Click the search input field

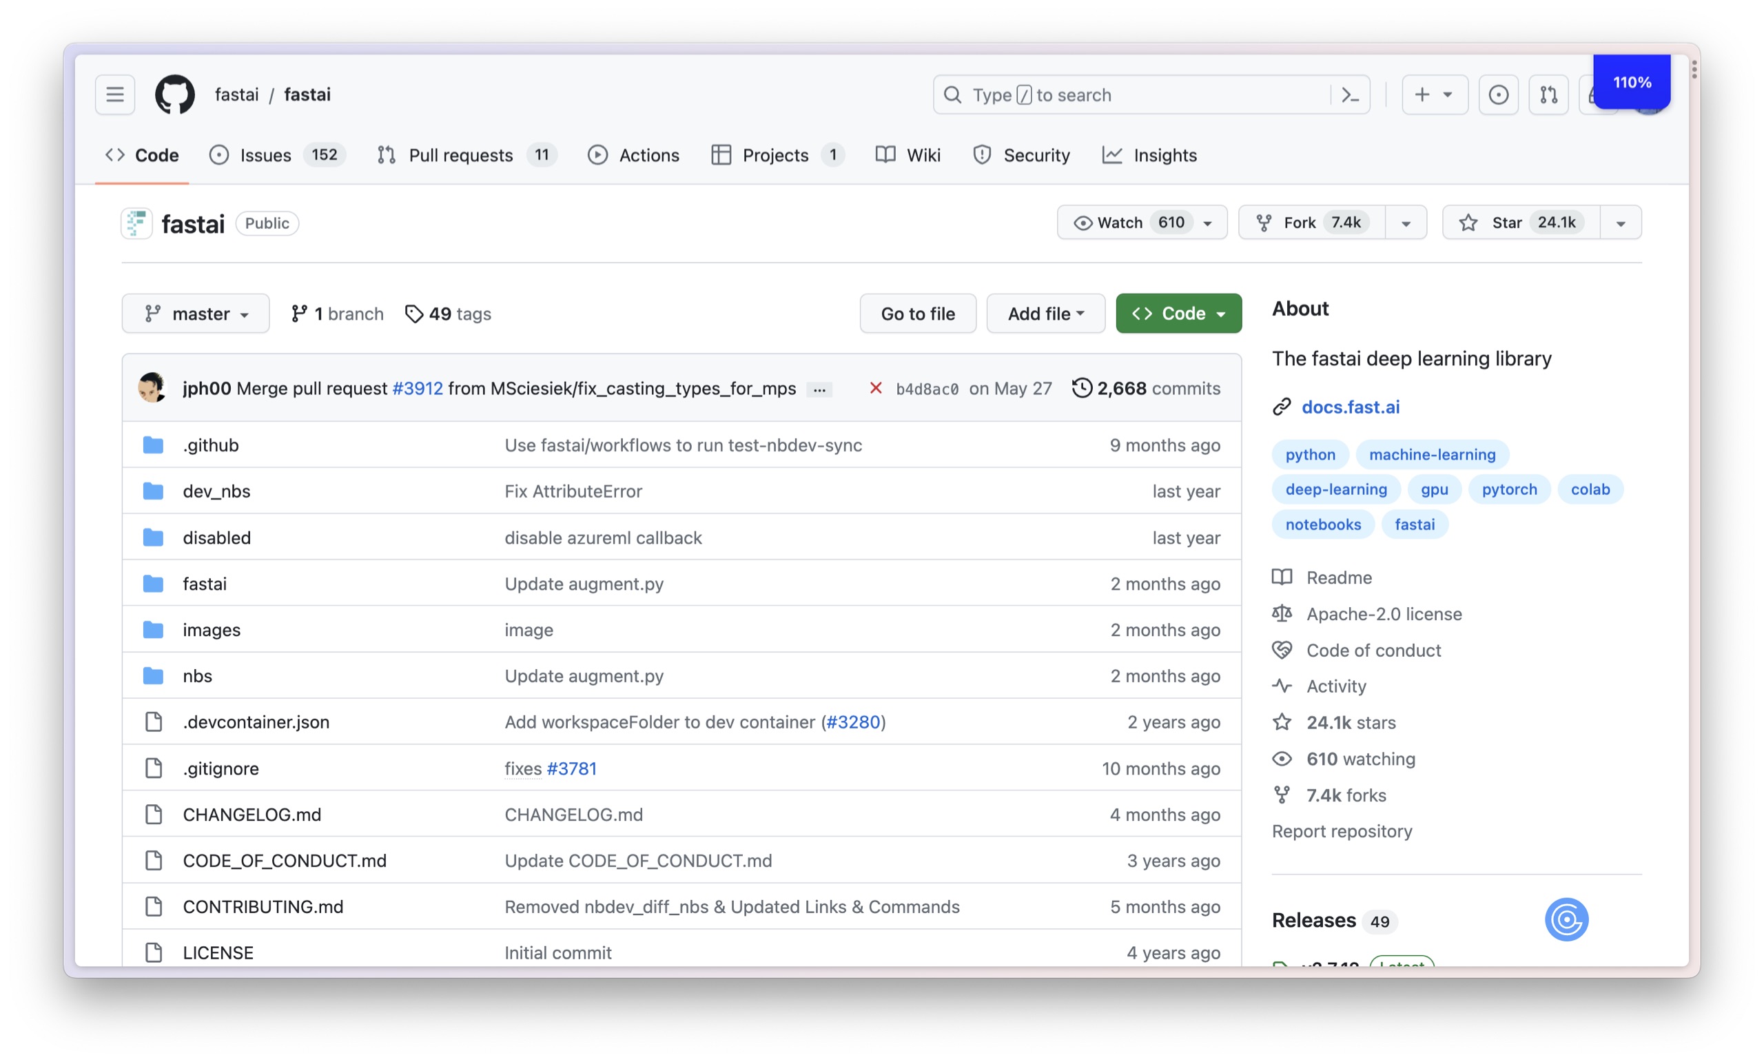[x=1145, y=94]
